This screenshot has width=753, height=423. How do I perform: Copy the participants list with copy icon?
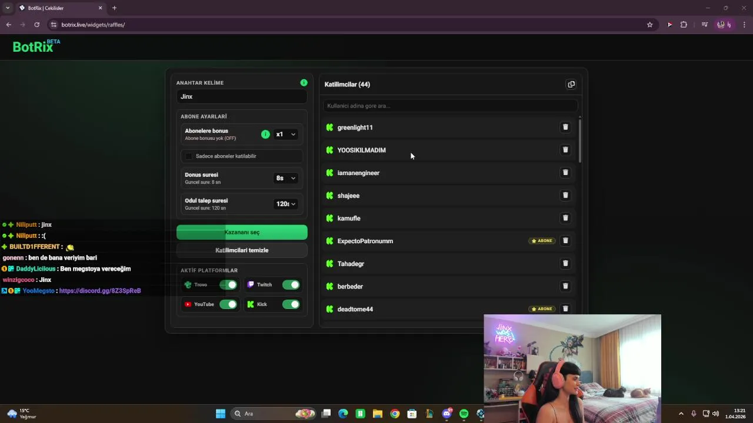[x=571, y=84]
